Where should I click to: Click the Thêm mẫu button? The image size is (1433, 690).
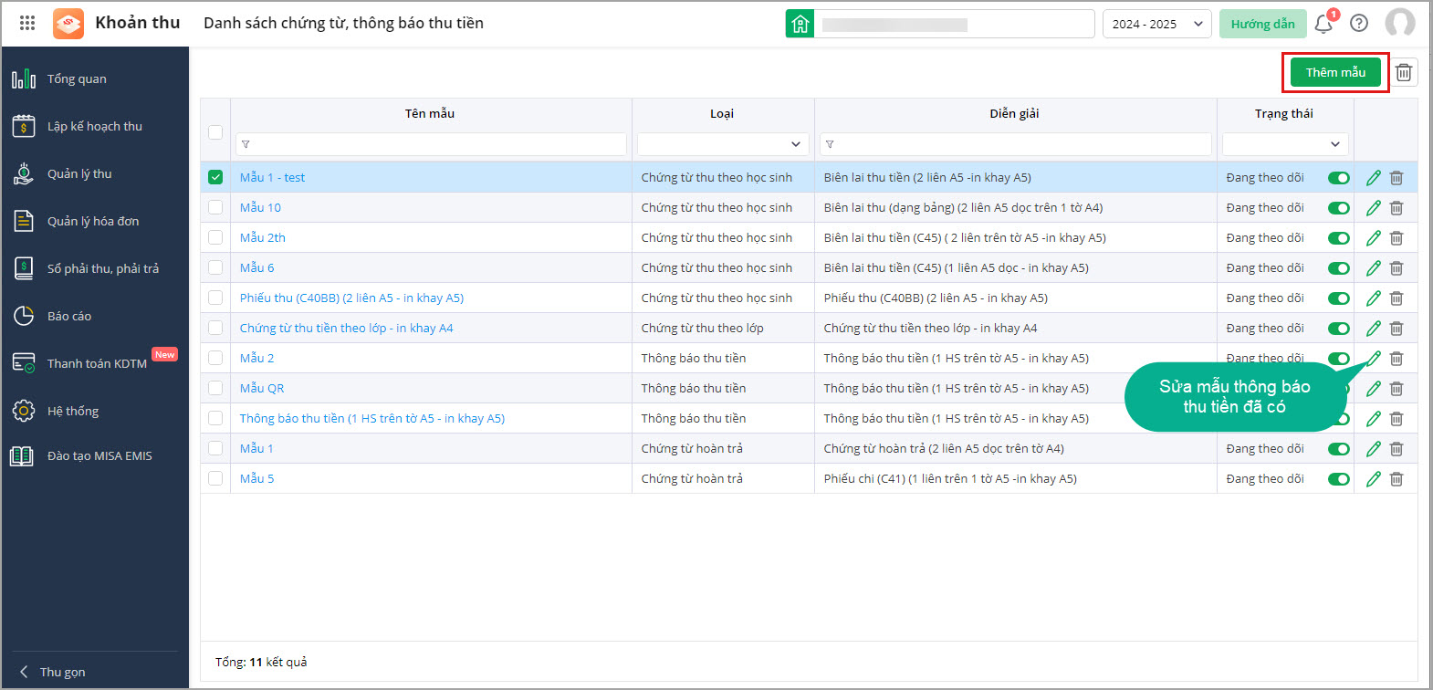pos(1335,72)
